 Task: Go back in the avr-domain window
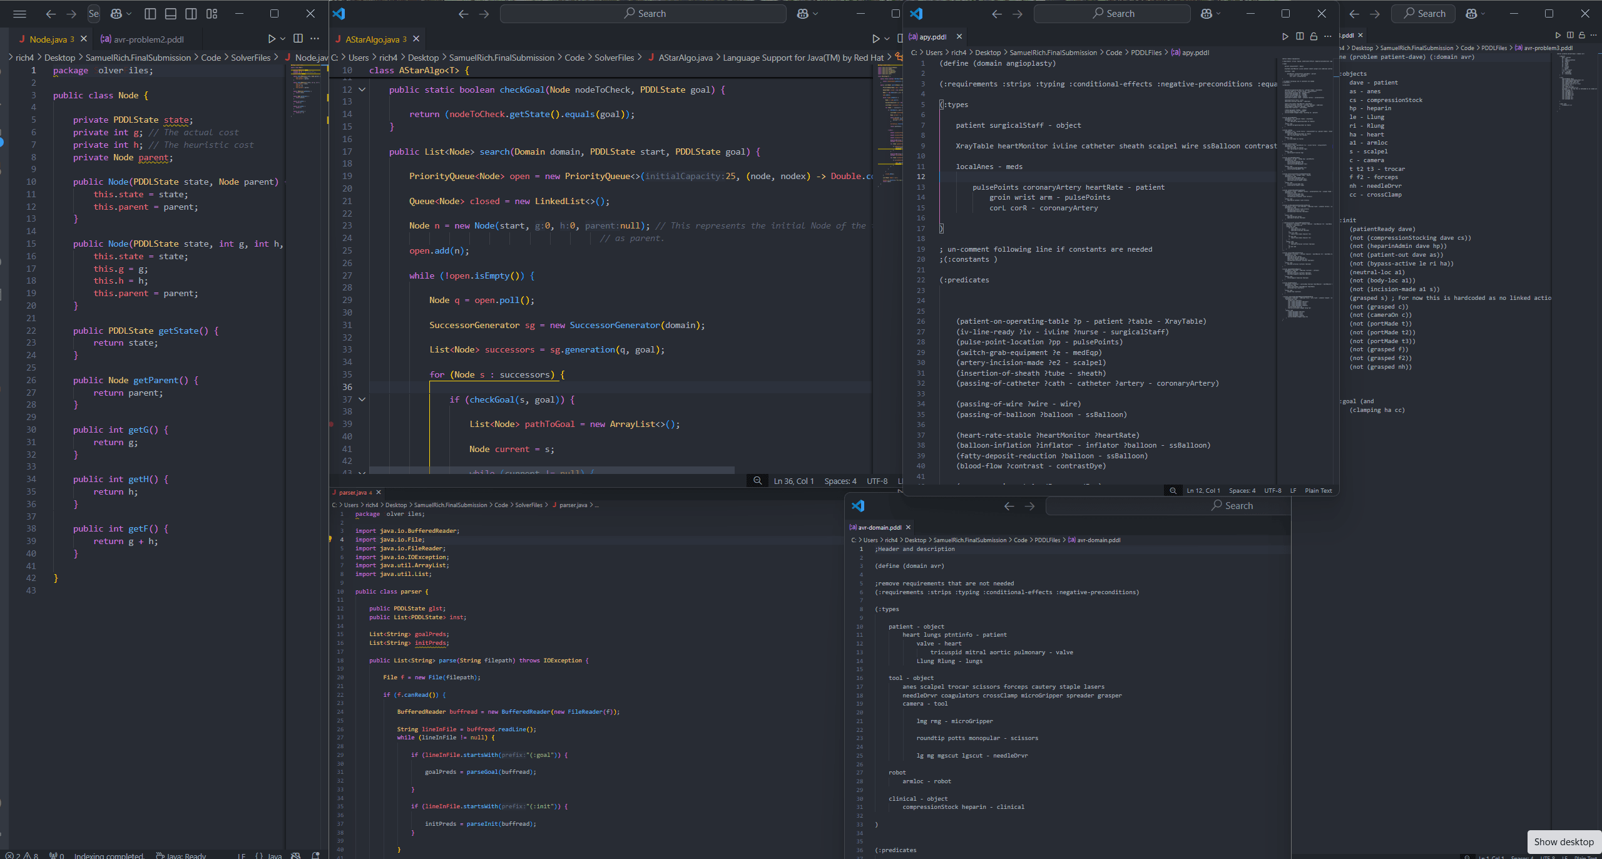[1009, 506]
